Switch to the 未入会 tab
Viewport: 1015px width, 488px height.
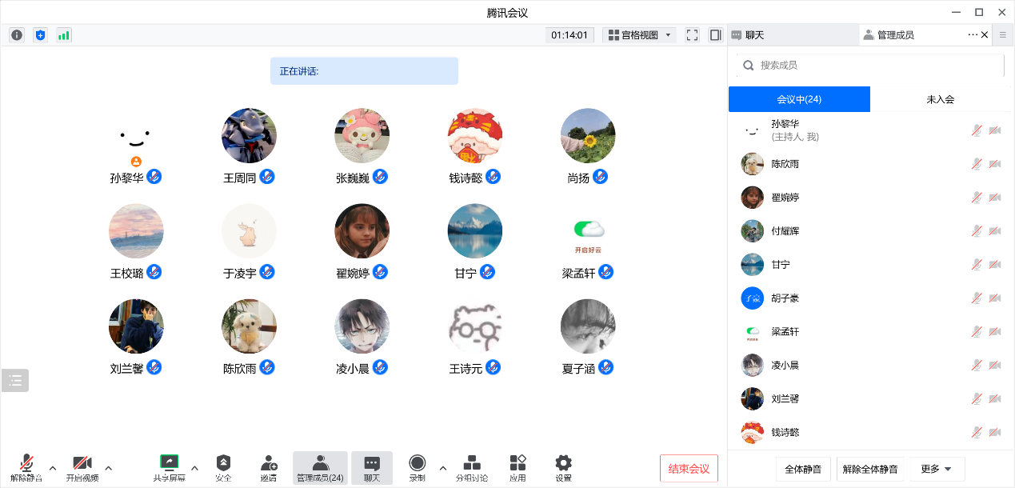(x=940, y=99)
